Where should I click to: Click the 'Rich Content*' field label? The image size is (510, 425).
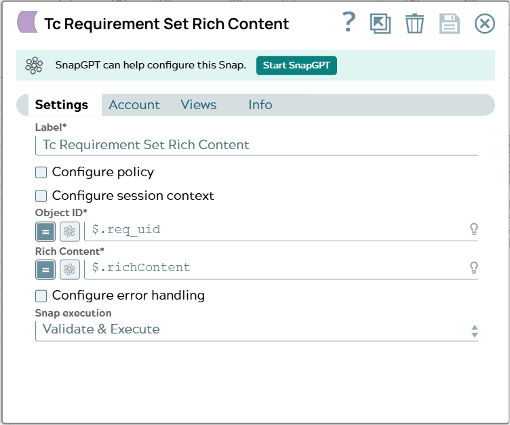coord(70,251)
